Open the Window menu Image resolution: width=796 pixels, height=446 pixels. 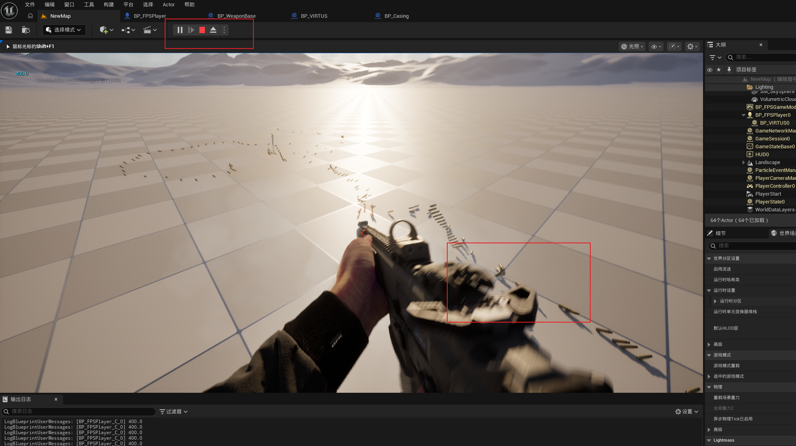tap(69, 5)
